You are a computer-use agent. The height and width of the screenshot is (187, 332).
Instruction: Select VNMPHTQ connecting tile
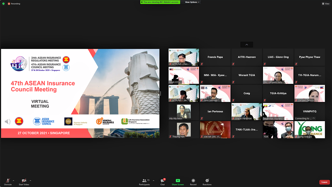tap(310, 112)
